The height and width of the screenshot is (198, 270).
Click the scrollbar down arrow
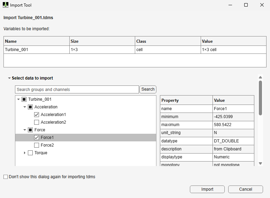260,163
